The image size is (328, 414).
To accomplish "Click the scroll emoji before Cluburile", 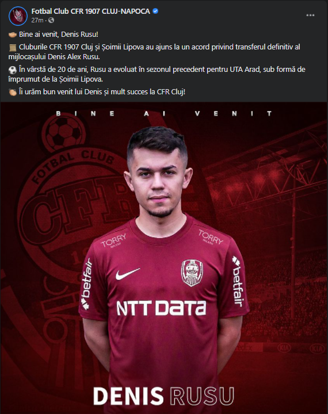I will click(13, 48).
